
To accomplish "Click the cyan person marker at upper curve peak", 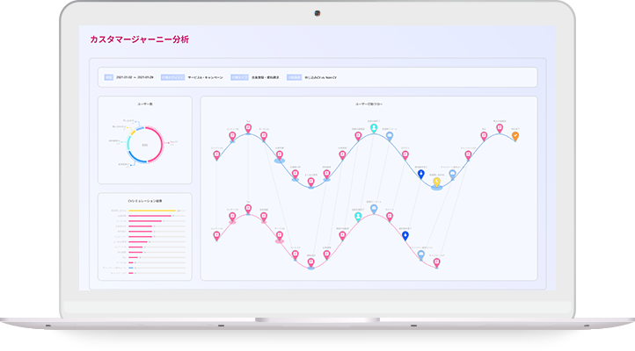I will tap(374, 128).
